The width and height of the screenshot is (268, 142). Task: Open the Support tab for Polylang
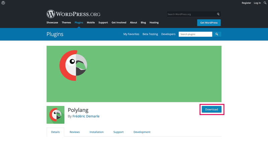tap(118, 132)
